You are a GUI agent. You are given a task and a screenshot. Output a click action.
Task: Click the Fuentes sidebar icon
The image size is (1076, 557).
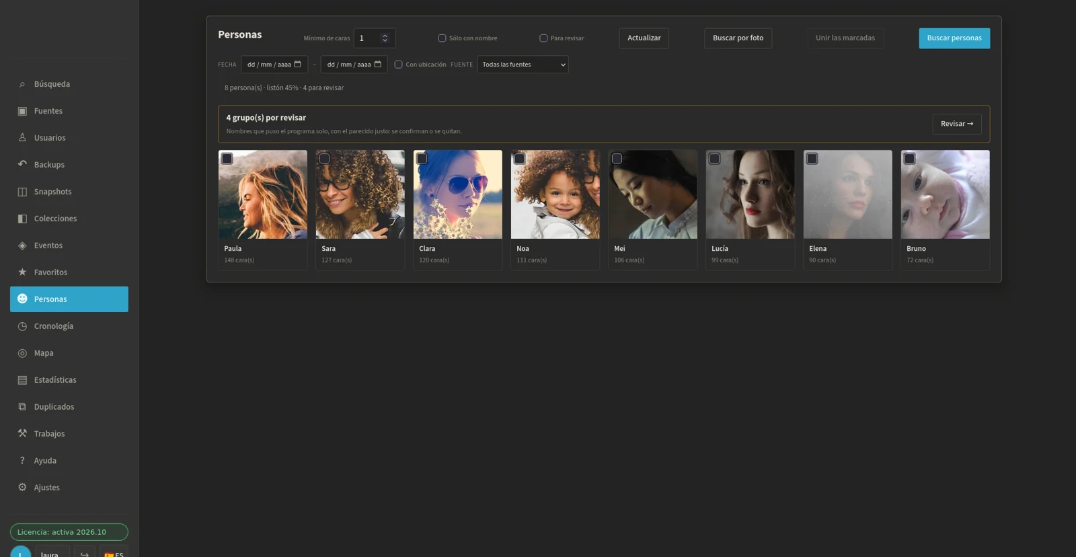(22, 111)
